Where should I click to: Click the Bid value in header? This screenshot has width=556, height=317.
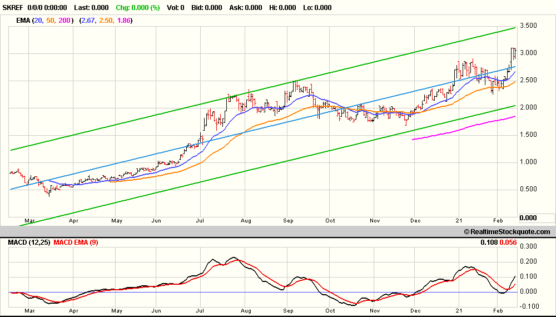click(214, 7)
